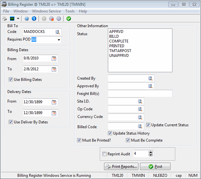Enable the Reprint Audit checkbox
Image resolution: width=201 pixels, height=179 pixels.
[104, 154]
